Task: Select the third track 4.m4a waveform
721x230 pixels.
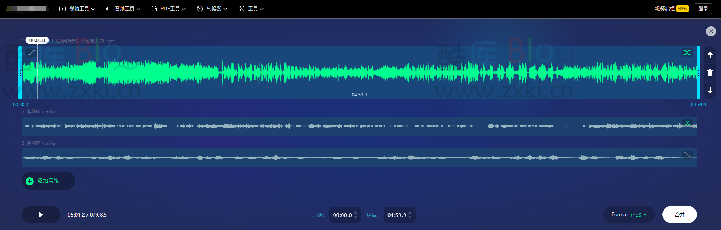Action: [x=359, y=157]
